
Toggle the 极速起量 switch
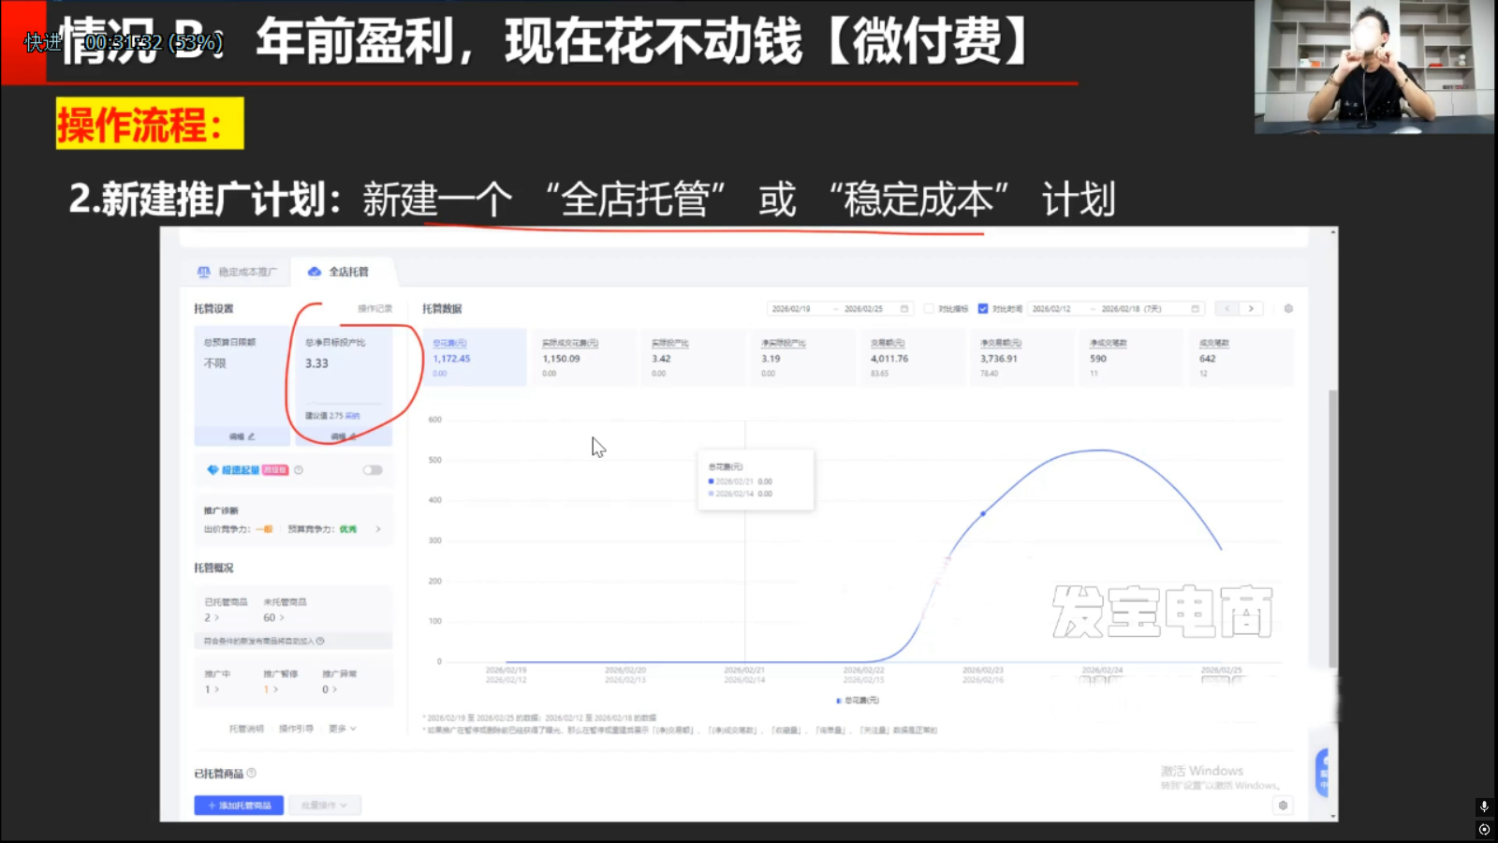coord(373,470)
